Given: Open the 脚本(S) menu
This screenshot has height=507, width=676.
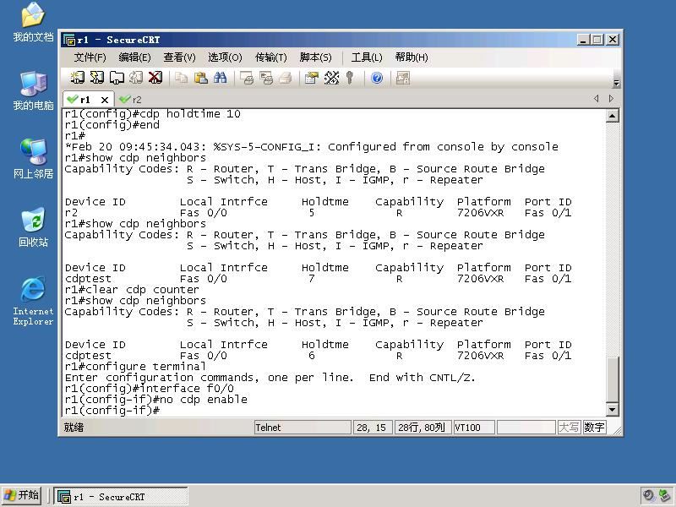Looking at the screenshot, I should pos(315,57).
